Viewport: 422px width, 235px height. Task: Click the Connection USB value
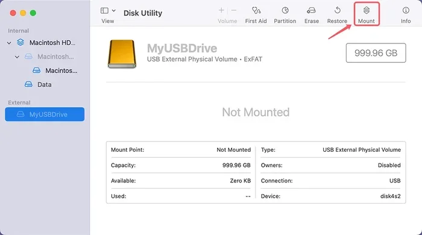coord(395,181)
